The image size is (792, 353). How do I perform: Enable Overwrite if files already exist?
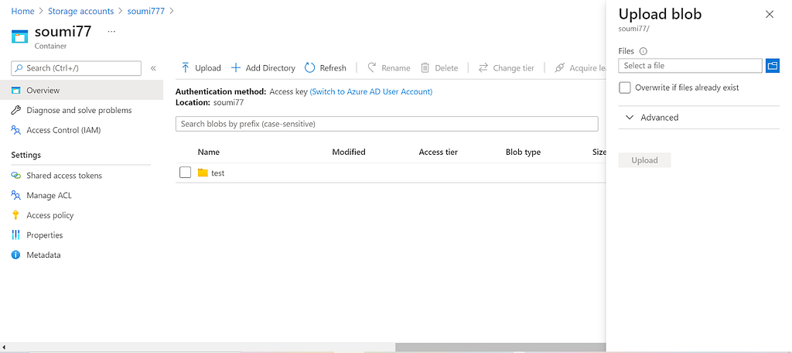pos(625,87)
